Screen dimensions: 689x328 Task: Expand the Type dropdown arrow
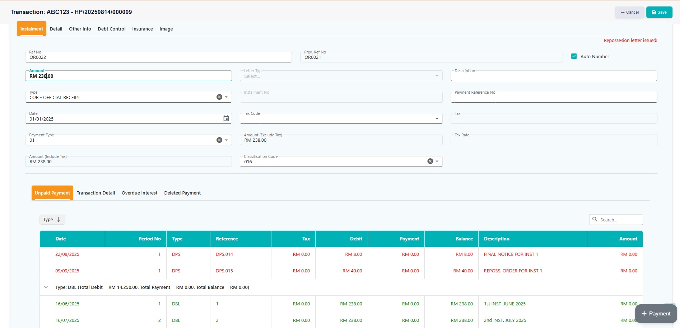226,97
